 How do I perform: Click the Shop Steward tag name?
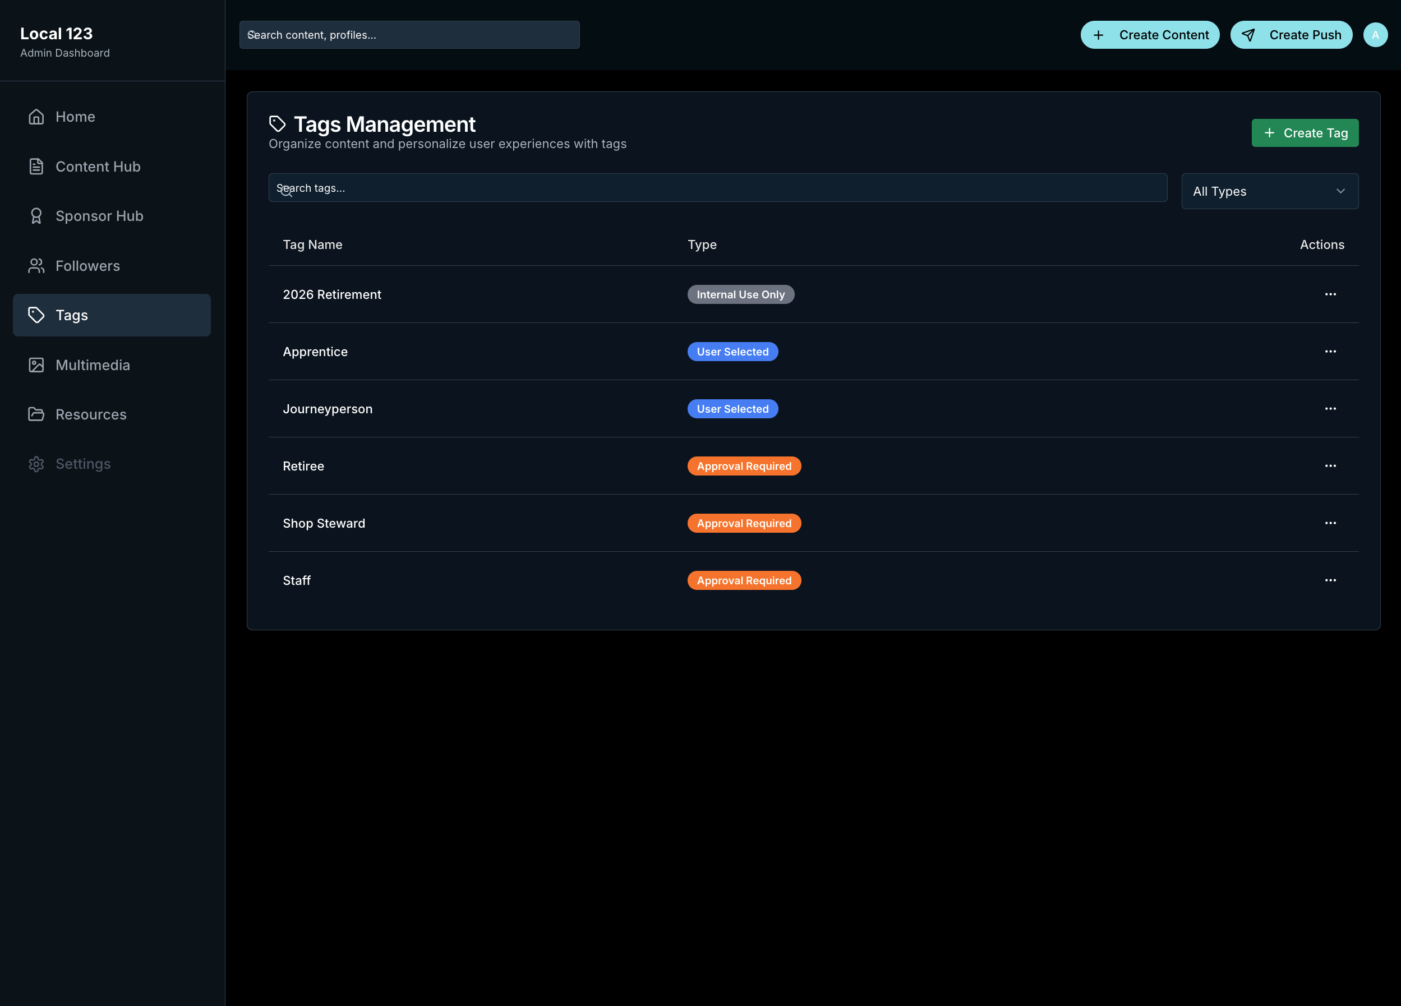[x=324, y=523]
